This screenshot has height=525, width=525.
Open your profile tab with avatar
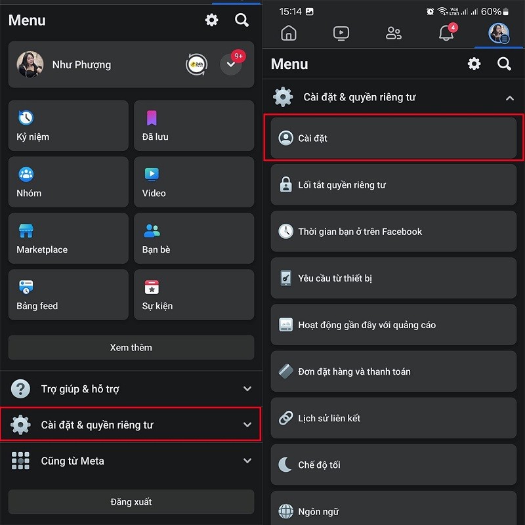click(499, 33)
